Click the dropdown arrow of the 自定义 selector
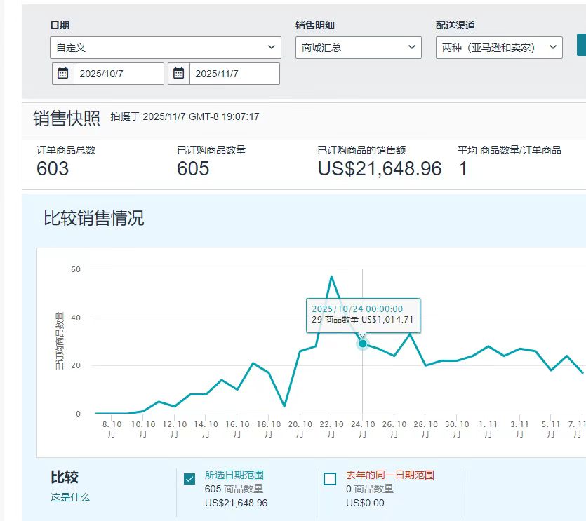Screen dimensions: 586x521 272,47
